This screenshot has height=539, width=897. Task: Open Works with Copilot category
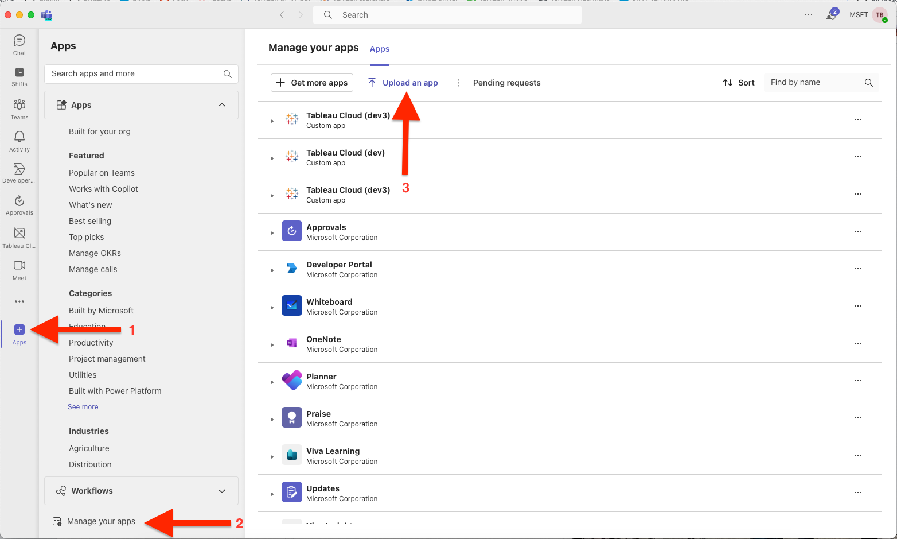click(x=103, y=189)
